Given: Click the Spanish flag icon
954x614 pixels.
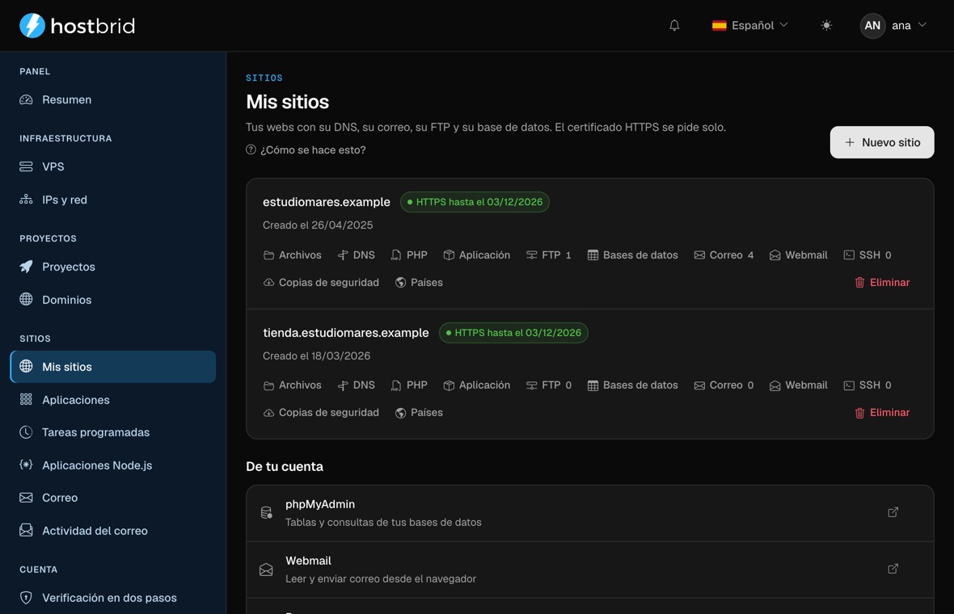Looking at the screenshot, I should 720,26.
